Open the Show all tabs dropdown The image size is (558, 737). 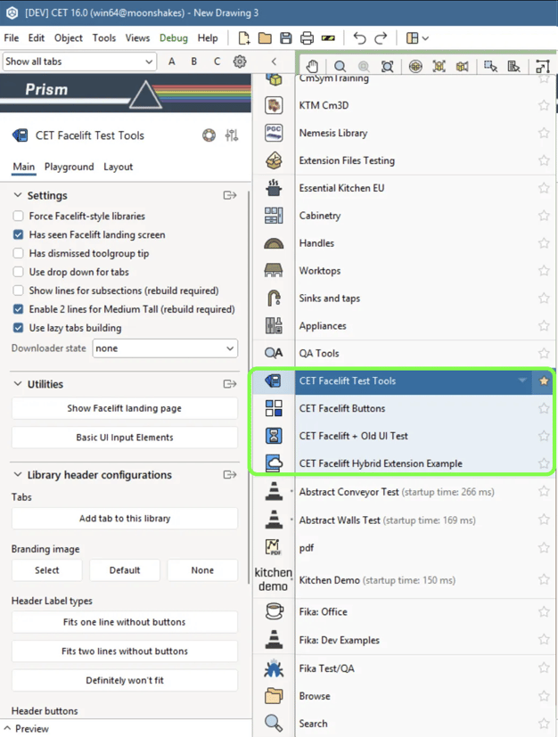tap(79, 61)
